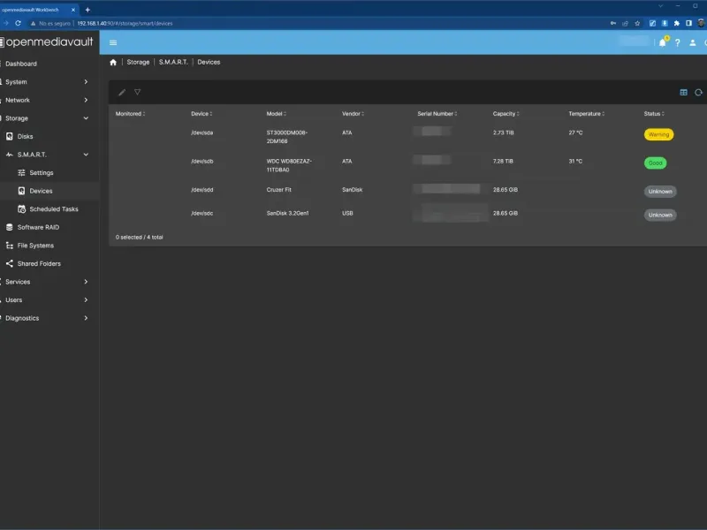
Task: Sort table by Device column
Action: [201, 114]
